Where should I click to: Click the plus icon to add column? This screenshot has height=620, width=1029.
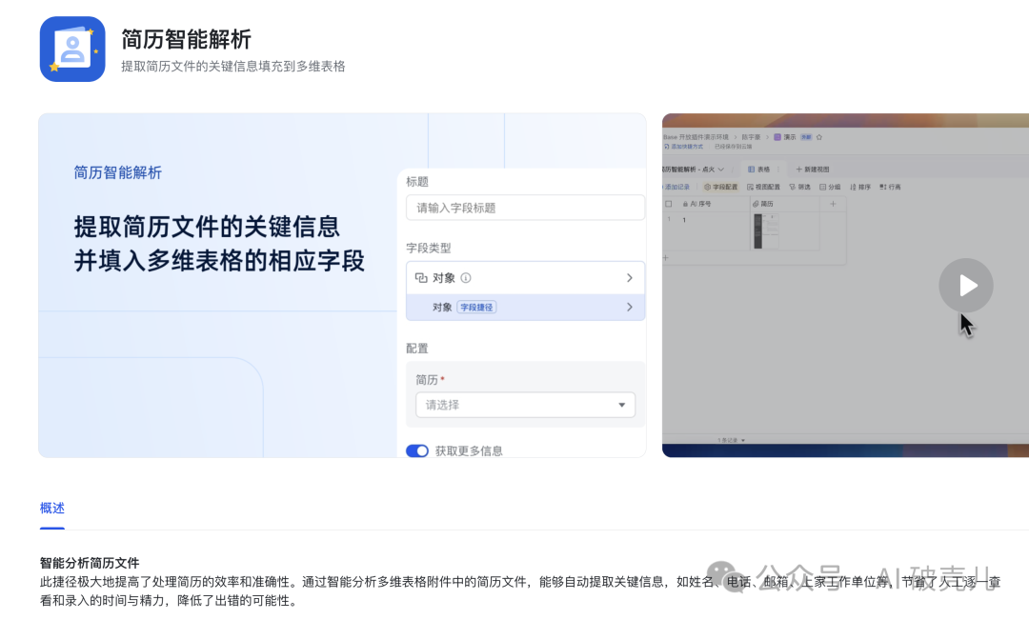click(833, 204)
